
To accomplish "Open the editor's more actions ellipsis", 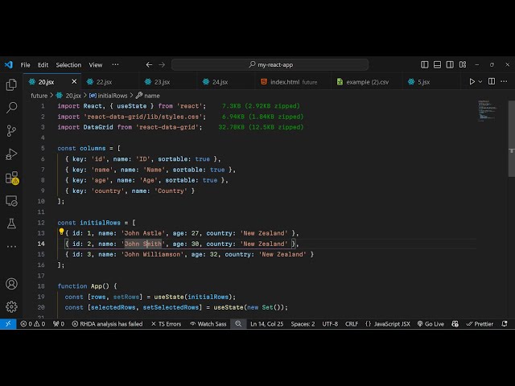I will point(505,81).
